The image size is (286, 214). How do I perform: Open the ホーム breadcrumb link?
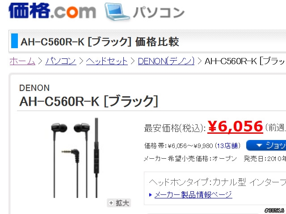tap(22, 61)
